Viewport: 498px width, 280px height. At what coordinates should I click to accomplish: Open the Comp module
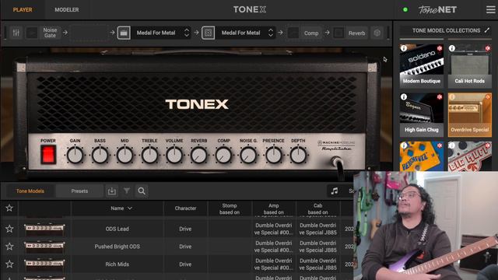coord(311,33)
